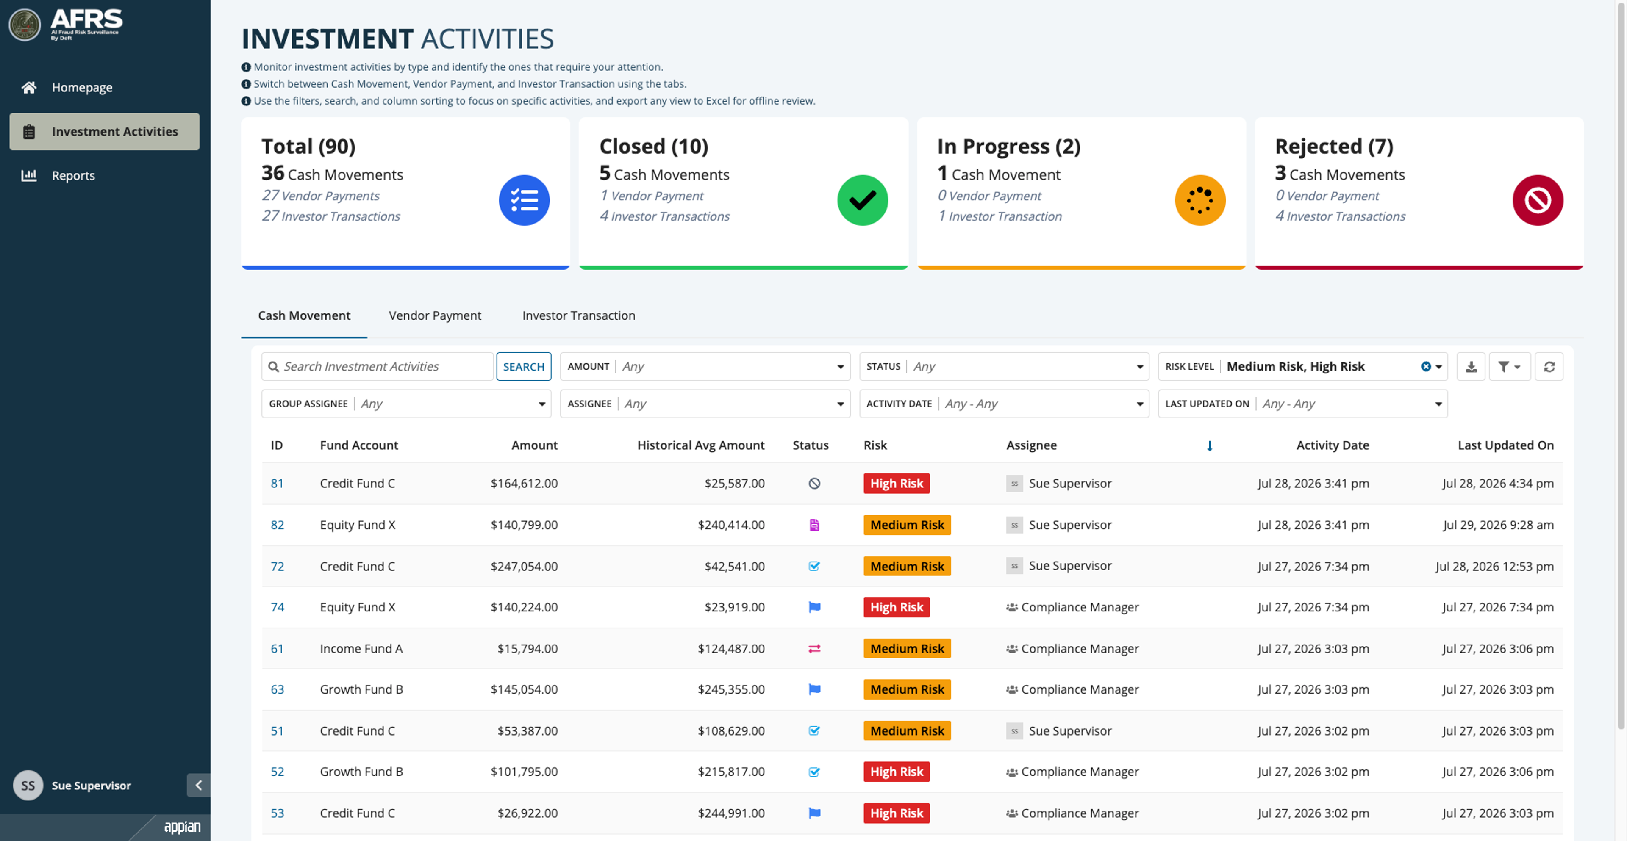Sort by Historical Avg Amount column

tap(700, 445)
